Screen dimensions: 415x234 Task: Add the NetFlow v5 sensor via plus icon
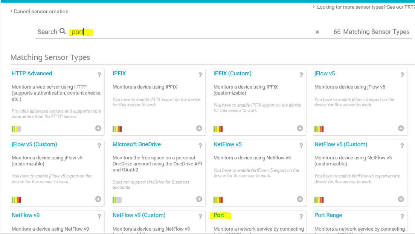tap(300, 199)
